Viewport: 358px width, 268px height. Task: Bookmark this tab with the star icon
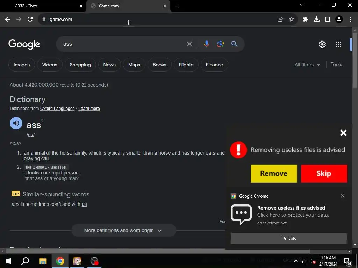292,20
